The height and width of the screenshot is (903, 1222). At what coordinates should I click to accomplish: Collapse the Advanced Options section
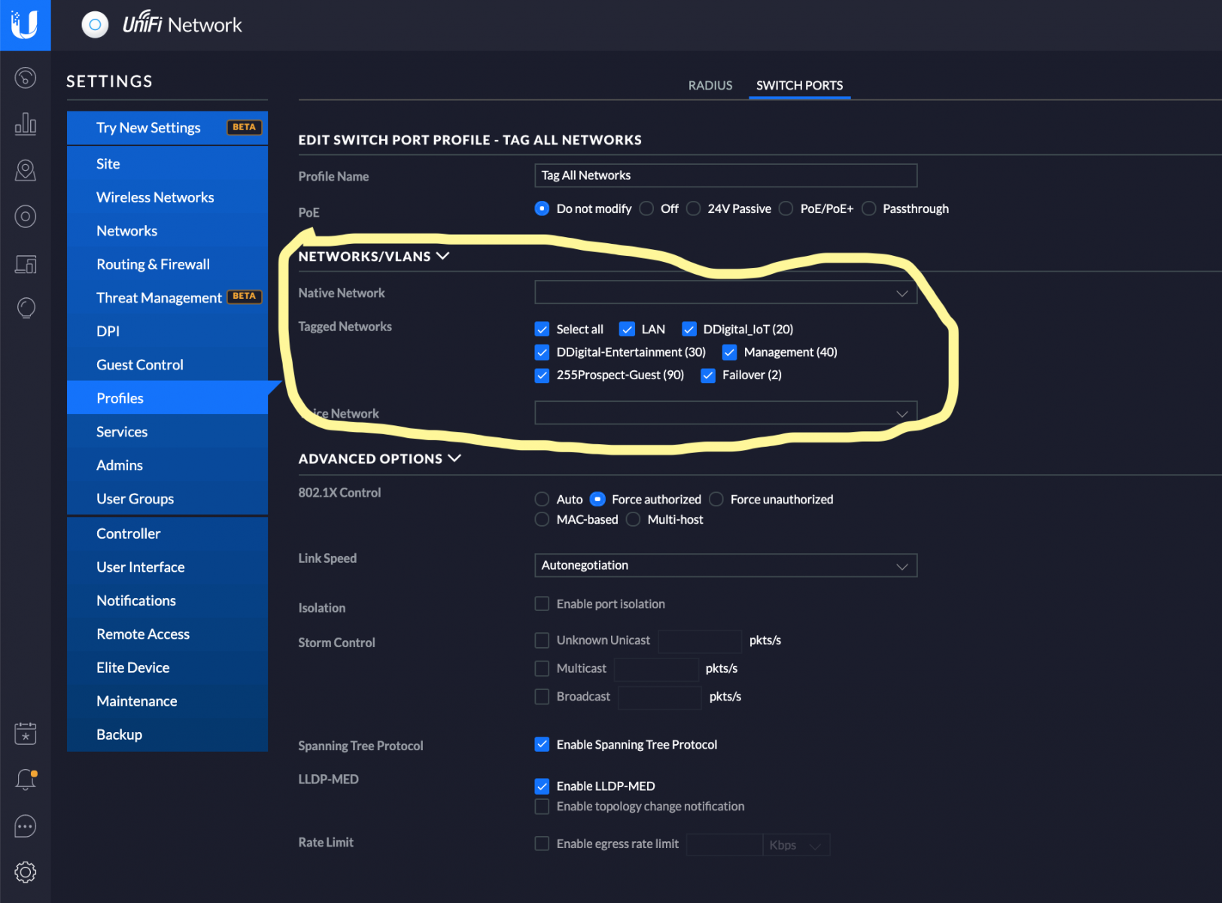[x=379, y=459]
